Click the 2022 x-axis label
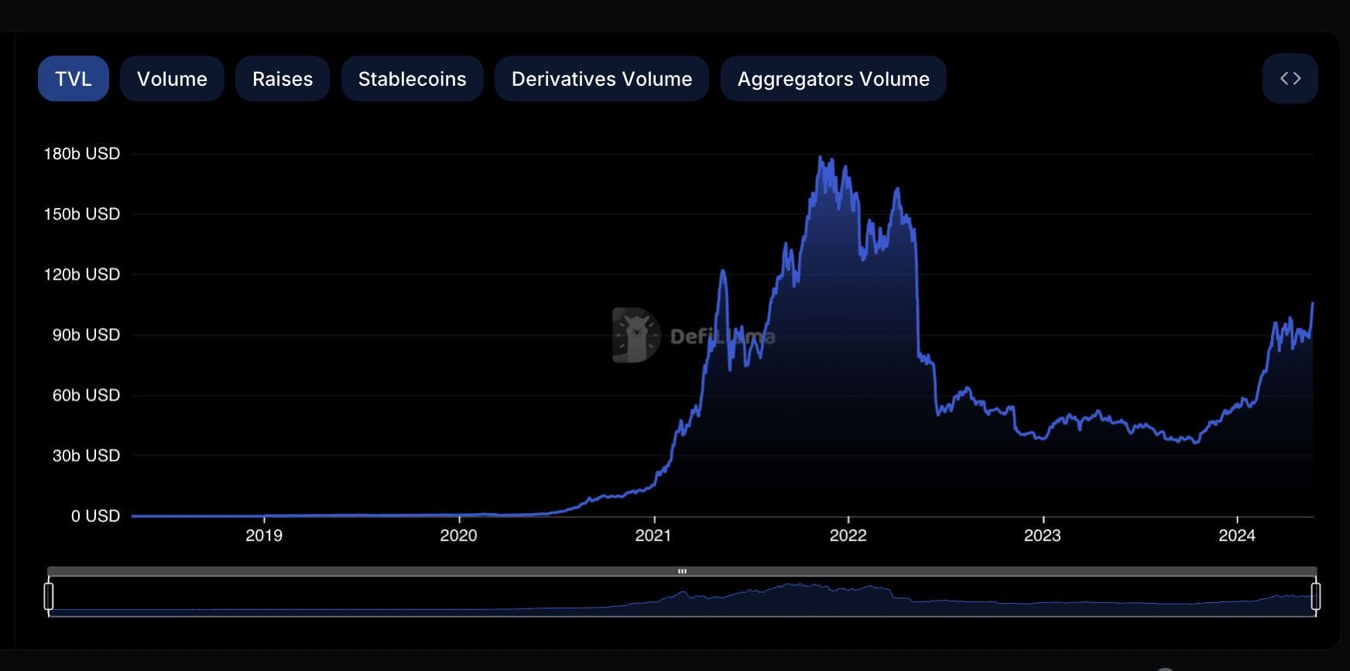Image resolution: width=1350 pixels, height=671 pixels. click(x=848, y=536)
